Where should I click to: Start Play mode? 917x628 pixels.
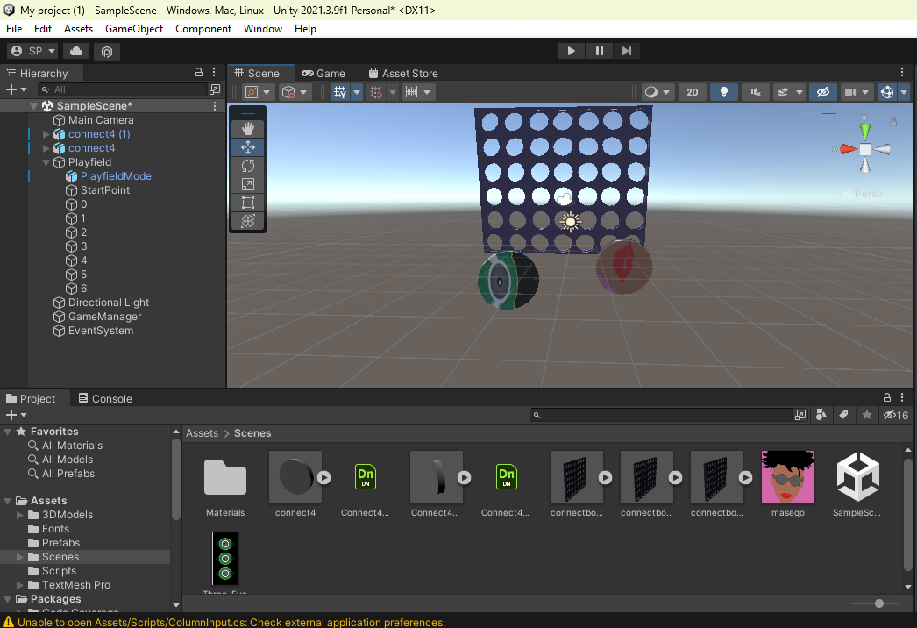point(571,51)
